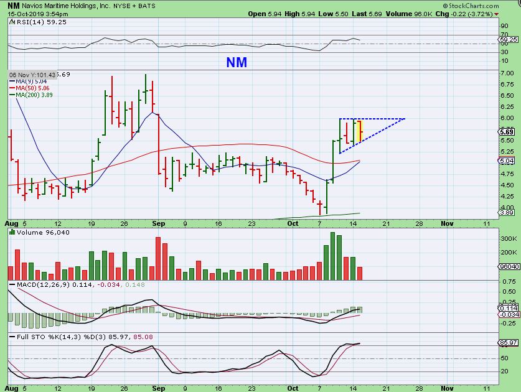Click the 'Volume 96.0K' header value

[409, 14]
